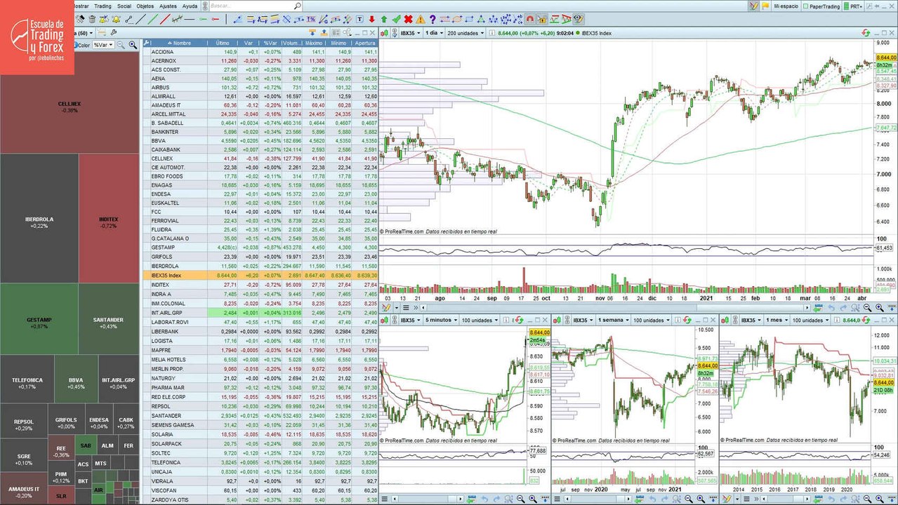Select the TELEFONICA row in the list
This screenshot has height=505, width=898.
[x=260, y=462]
